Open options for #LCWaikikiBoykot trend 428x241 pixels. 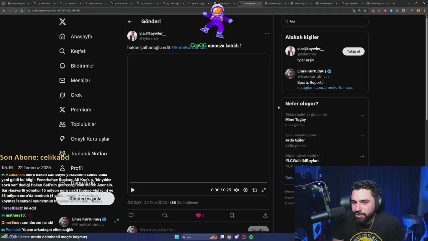[x=362, y=156]
